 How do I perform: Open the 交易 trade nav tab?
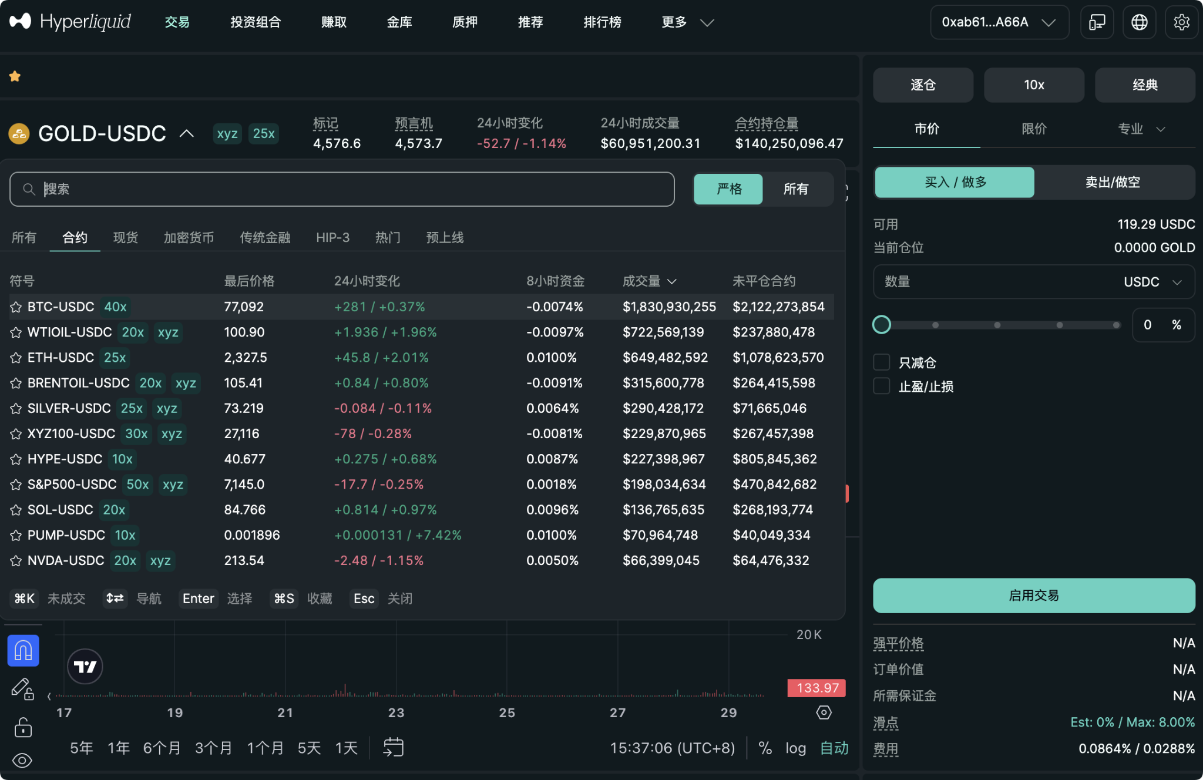(177, 22)
